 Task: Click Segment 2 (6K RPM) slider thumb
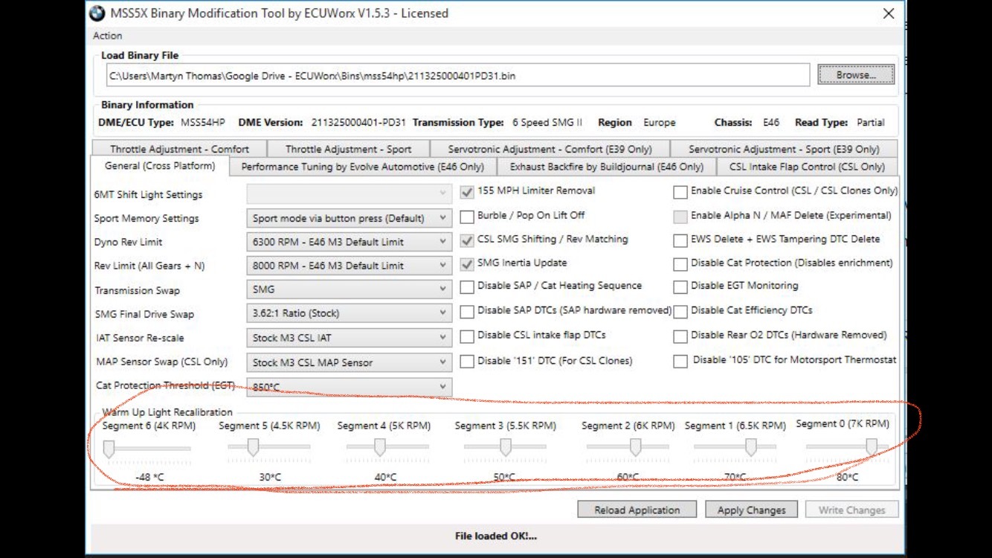click(635, 447)
